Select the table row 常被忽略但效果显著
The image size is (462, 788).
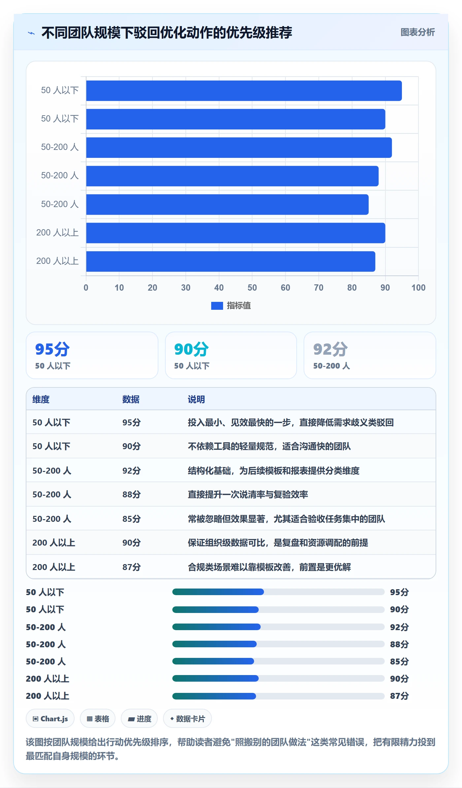pyautogui.click(x=231, y=519)
